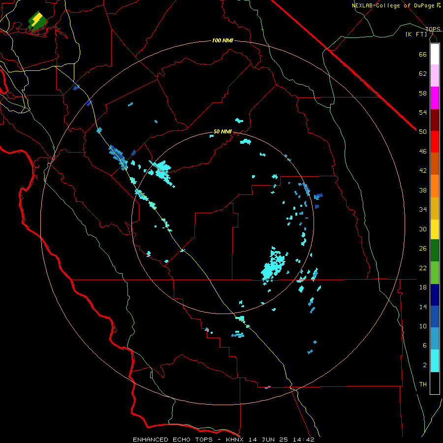Click legend value "58"
This screenshot has width=443, height=443.
pyautogui.click(x=423, y=93)
